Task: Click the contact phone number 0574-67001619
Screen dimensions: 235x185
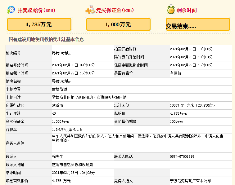Action: coord(182,156)
